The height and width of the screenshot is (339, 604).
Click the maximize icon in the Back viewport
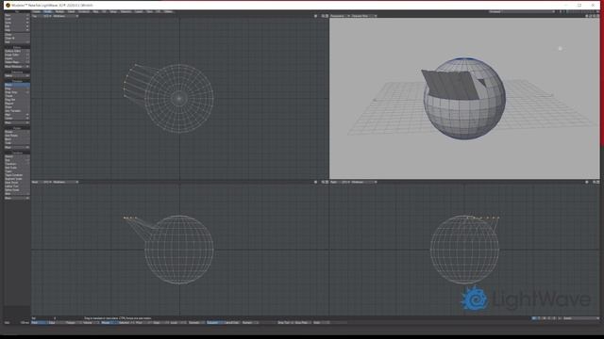coord(327,182)
